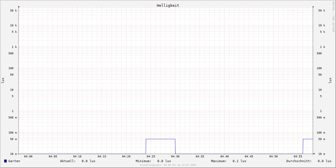Viewport: 336px width, 168px height.
Task: Click the 'Durchschnitt:' label
Action: click(x=299, y=161)
